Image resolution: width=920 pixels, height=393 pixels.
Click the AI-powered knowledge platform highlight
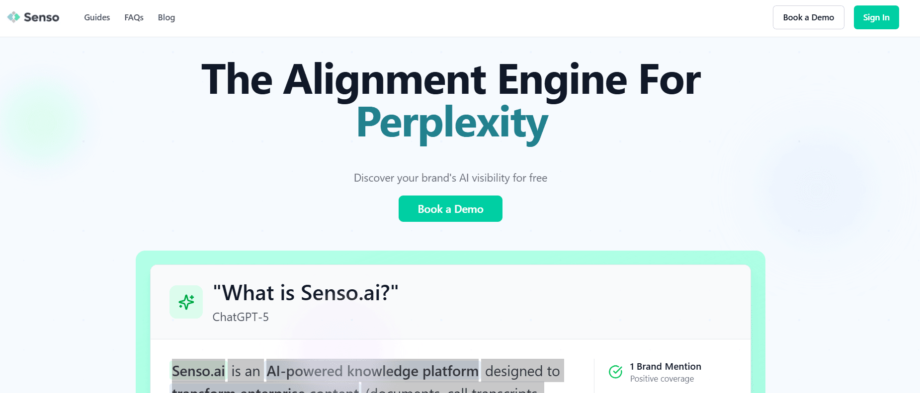372,371
